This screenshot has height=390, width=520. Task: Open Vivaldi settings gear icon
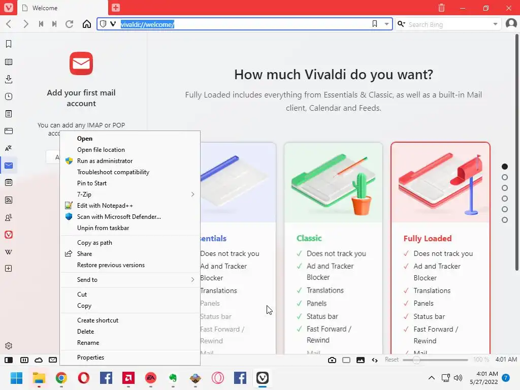point(9,346)
